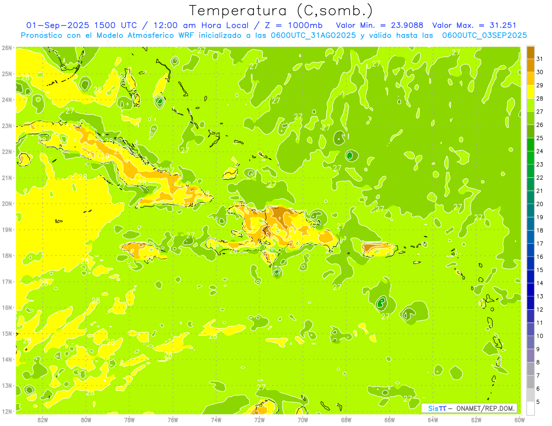
Task: Click the color scale label 5
Action: (538, 402)
